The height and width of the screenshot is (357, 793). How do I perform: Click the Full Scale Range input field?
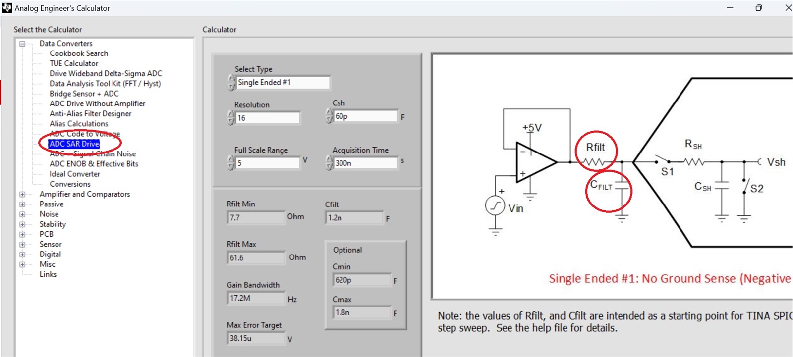point(268,163)
